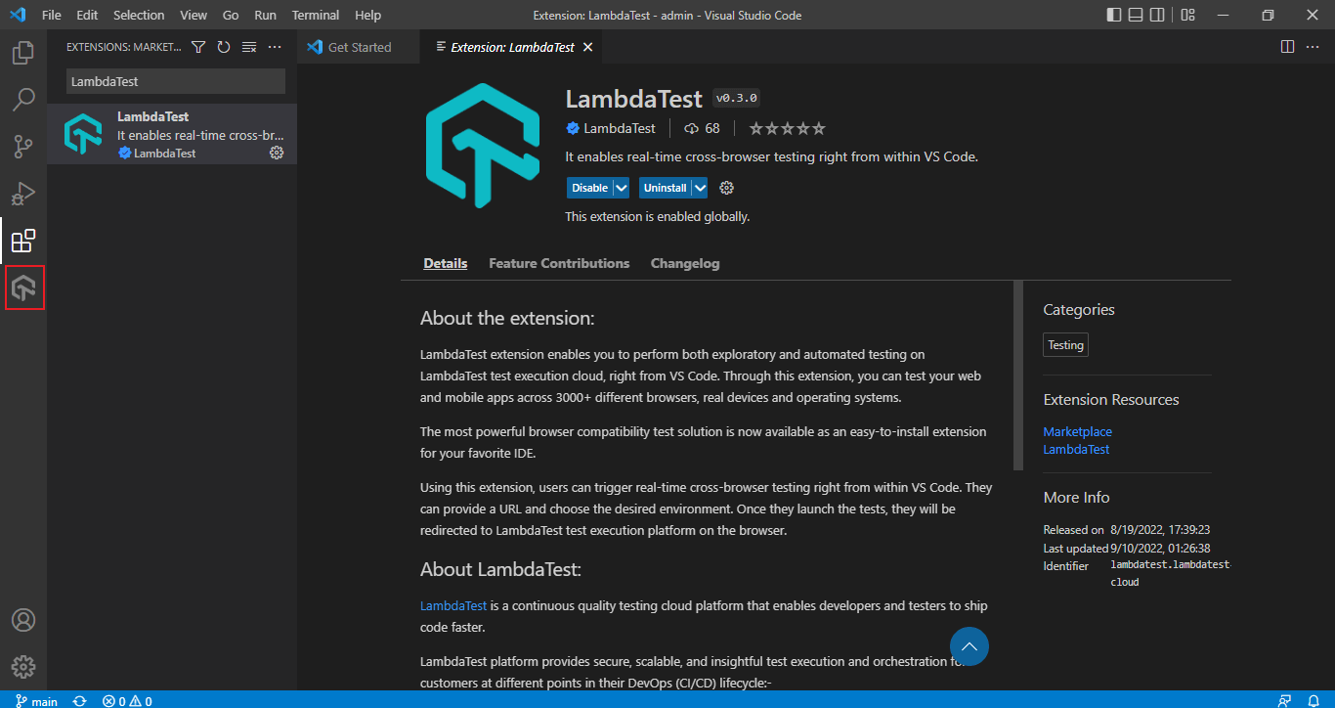Toggle the bottom panel layout button
The width and height of the screenshot is (1335, 708).
1136,15
